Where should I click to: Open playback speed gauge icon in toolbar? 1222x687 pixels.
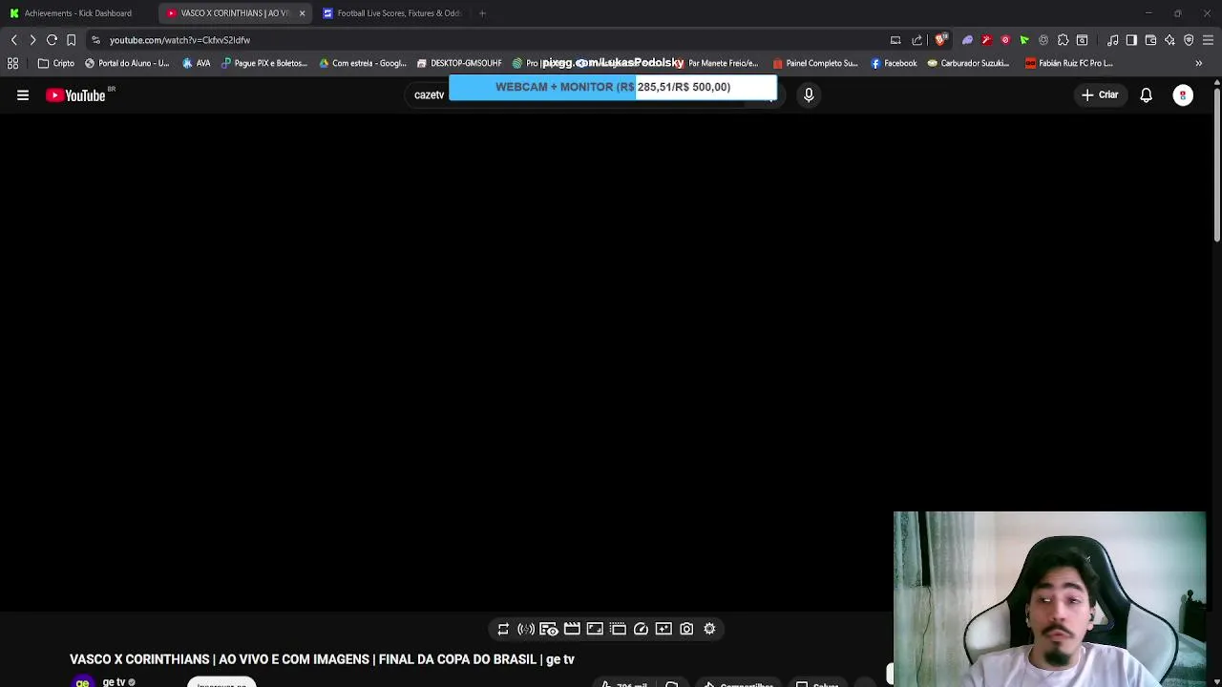(641, 629)
